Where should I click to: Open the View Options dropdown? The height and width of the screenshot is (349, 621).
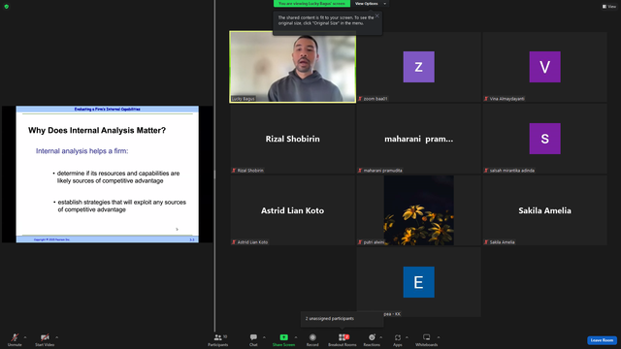pos(371,4)
